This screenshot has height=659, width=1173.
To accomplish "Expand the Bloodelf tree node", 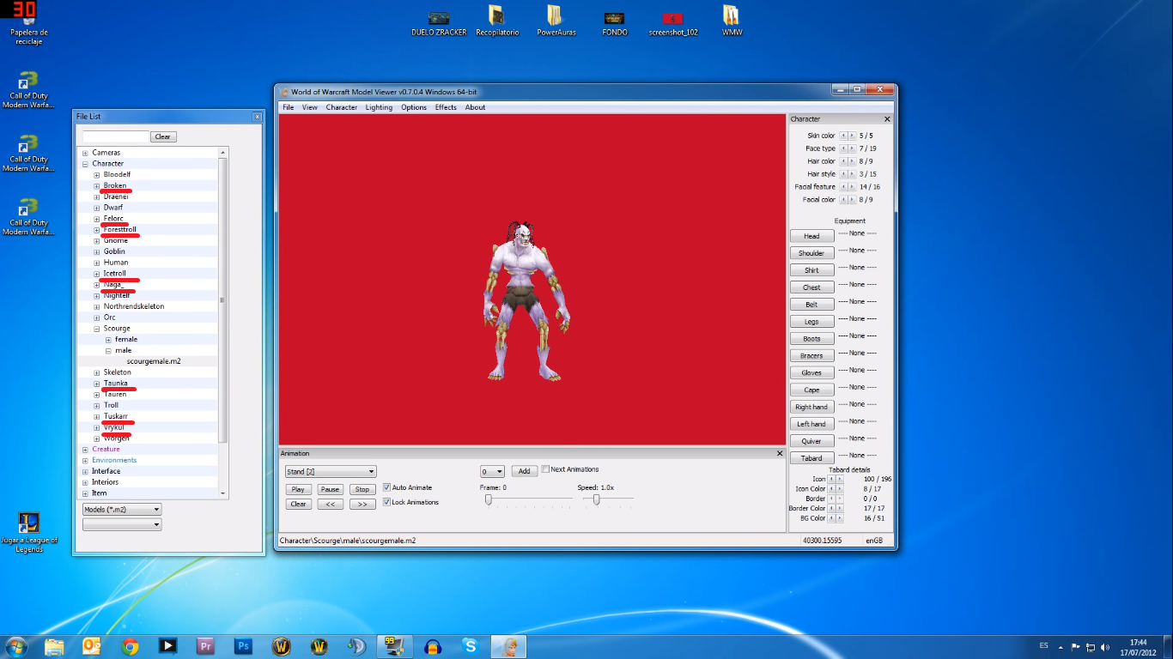I will pyautogui.click(x=97, y=175).
